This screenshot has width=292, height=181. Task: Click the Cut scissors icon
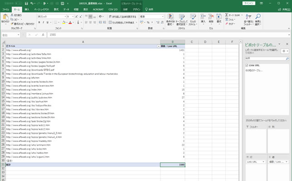12,15
